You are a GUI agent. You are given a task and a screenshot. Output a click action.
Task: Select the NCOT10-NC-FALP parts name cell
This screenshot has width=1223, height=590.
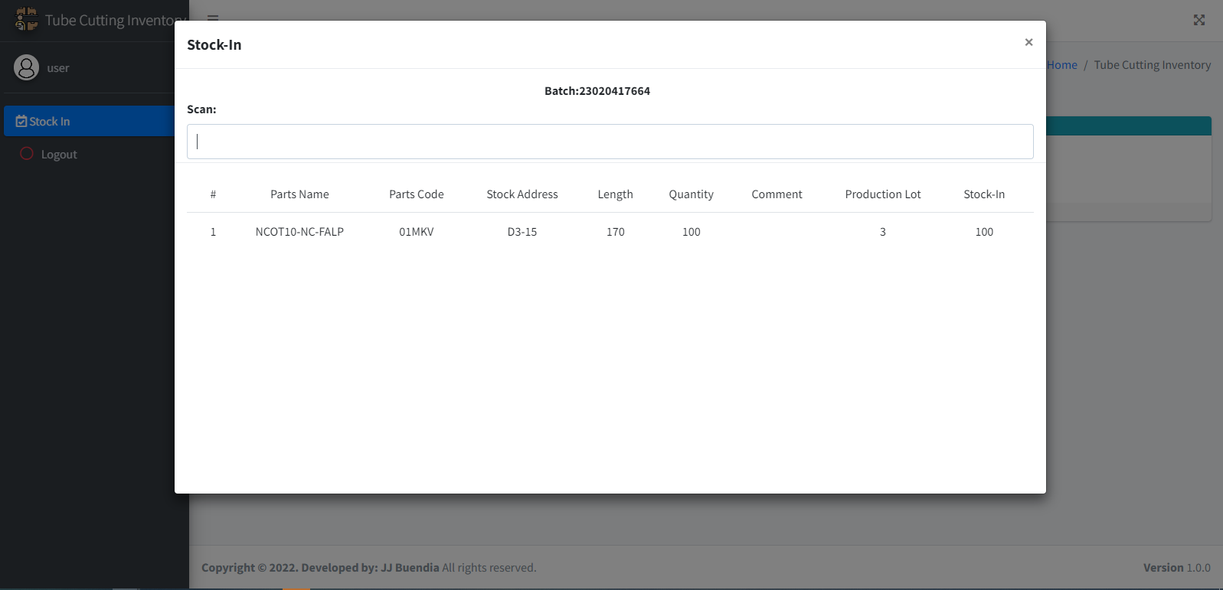299,232
